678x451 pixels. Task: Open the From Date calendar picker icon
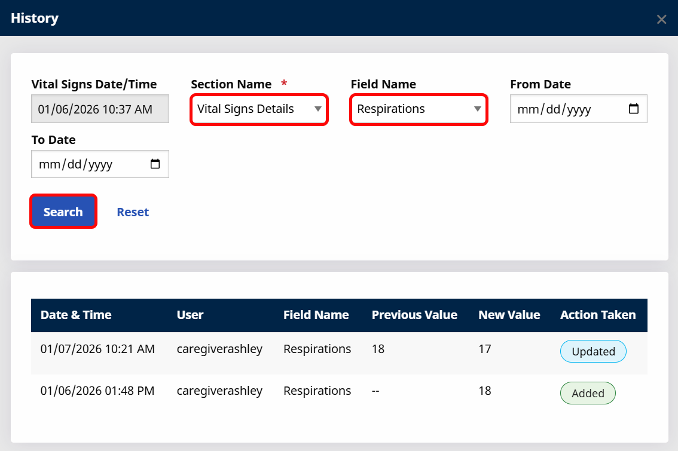(634, 109)
